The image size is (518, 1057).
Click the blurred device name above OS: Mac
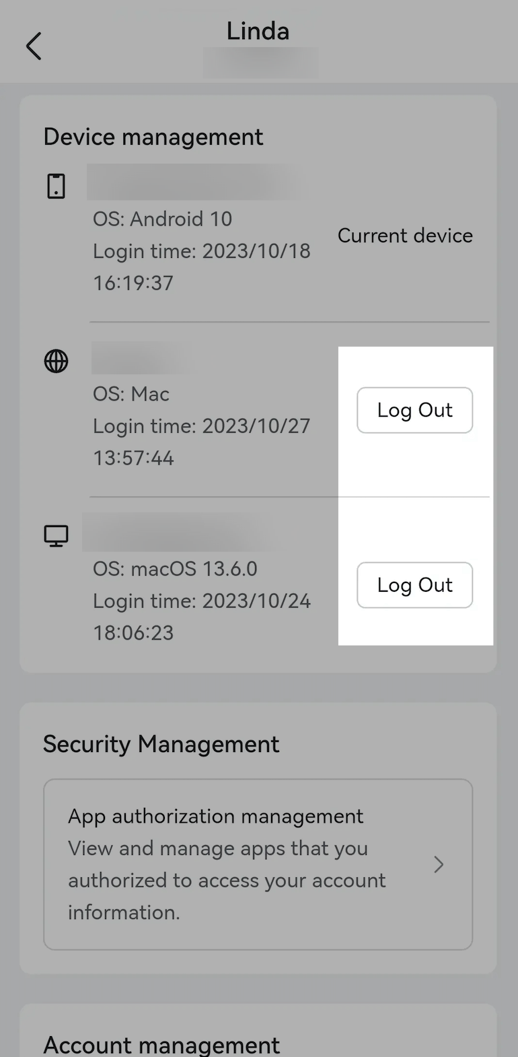tap(141, 357)
